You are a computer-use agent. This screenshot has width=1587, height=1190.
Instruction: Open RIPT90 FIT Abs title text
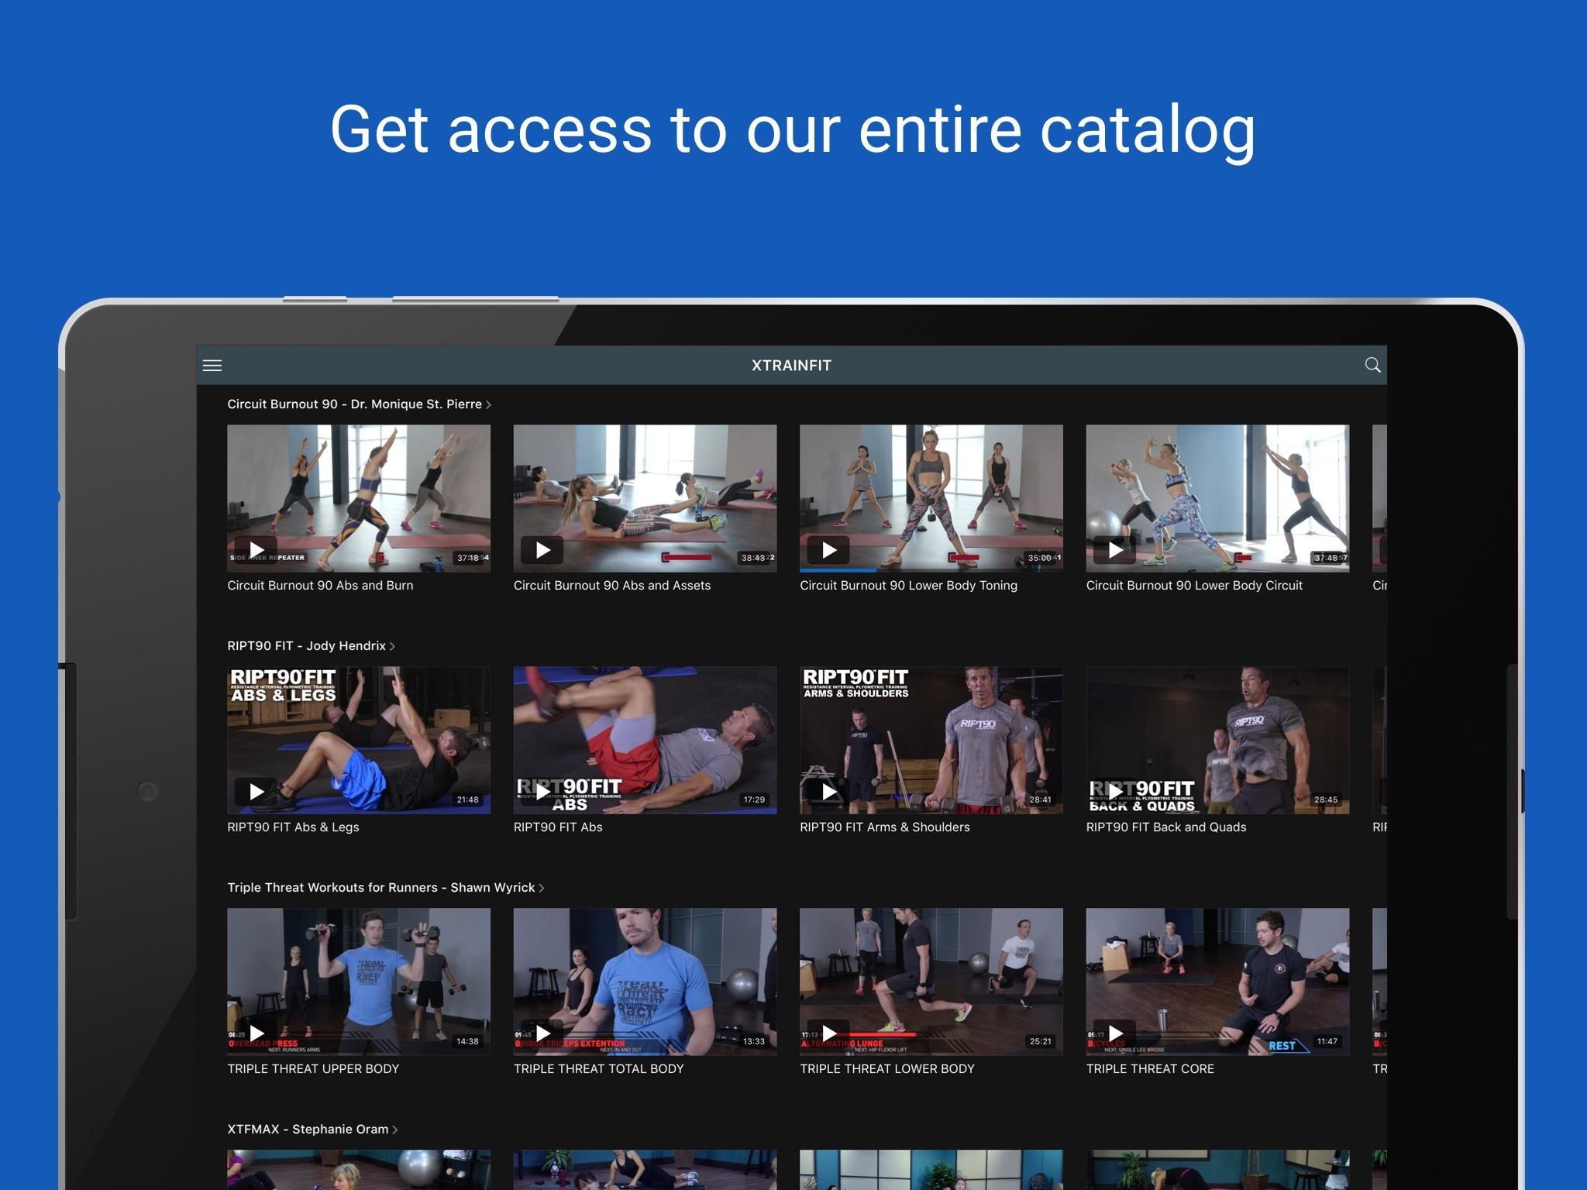(x=558, y=827)
